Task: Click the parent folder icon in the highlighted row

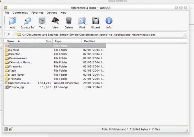Action: (x=7, y=46)
